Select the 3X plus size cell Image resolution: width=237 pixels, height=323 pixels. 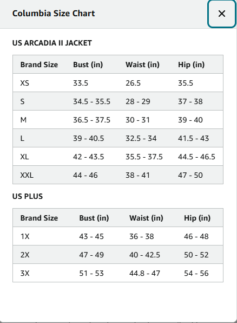tap(25, 273)
